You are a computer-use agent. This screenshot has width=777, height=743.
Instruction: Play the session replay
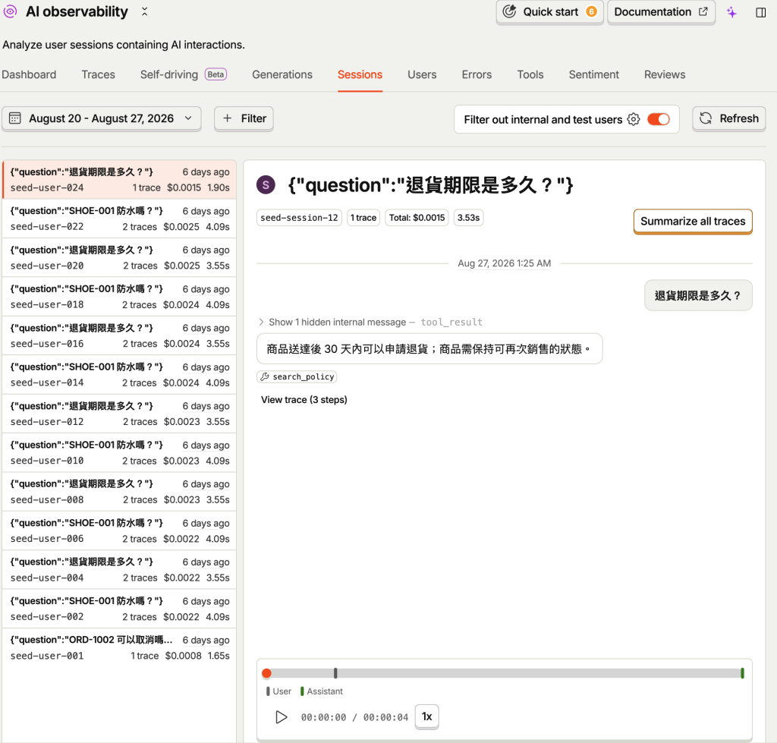tap(281, 716)
